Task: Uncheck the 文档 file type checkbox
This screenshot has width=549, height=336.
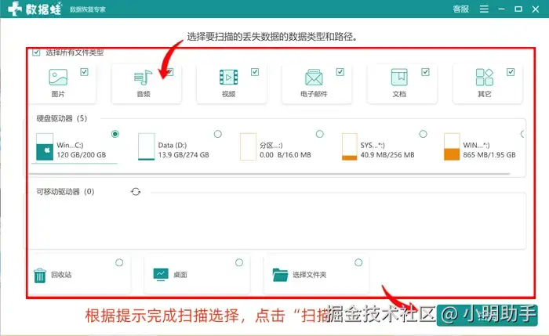Action: [425, 72]
